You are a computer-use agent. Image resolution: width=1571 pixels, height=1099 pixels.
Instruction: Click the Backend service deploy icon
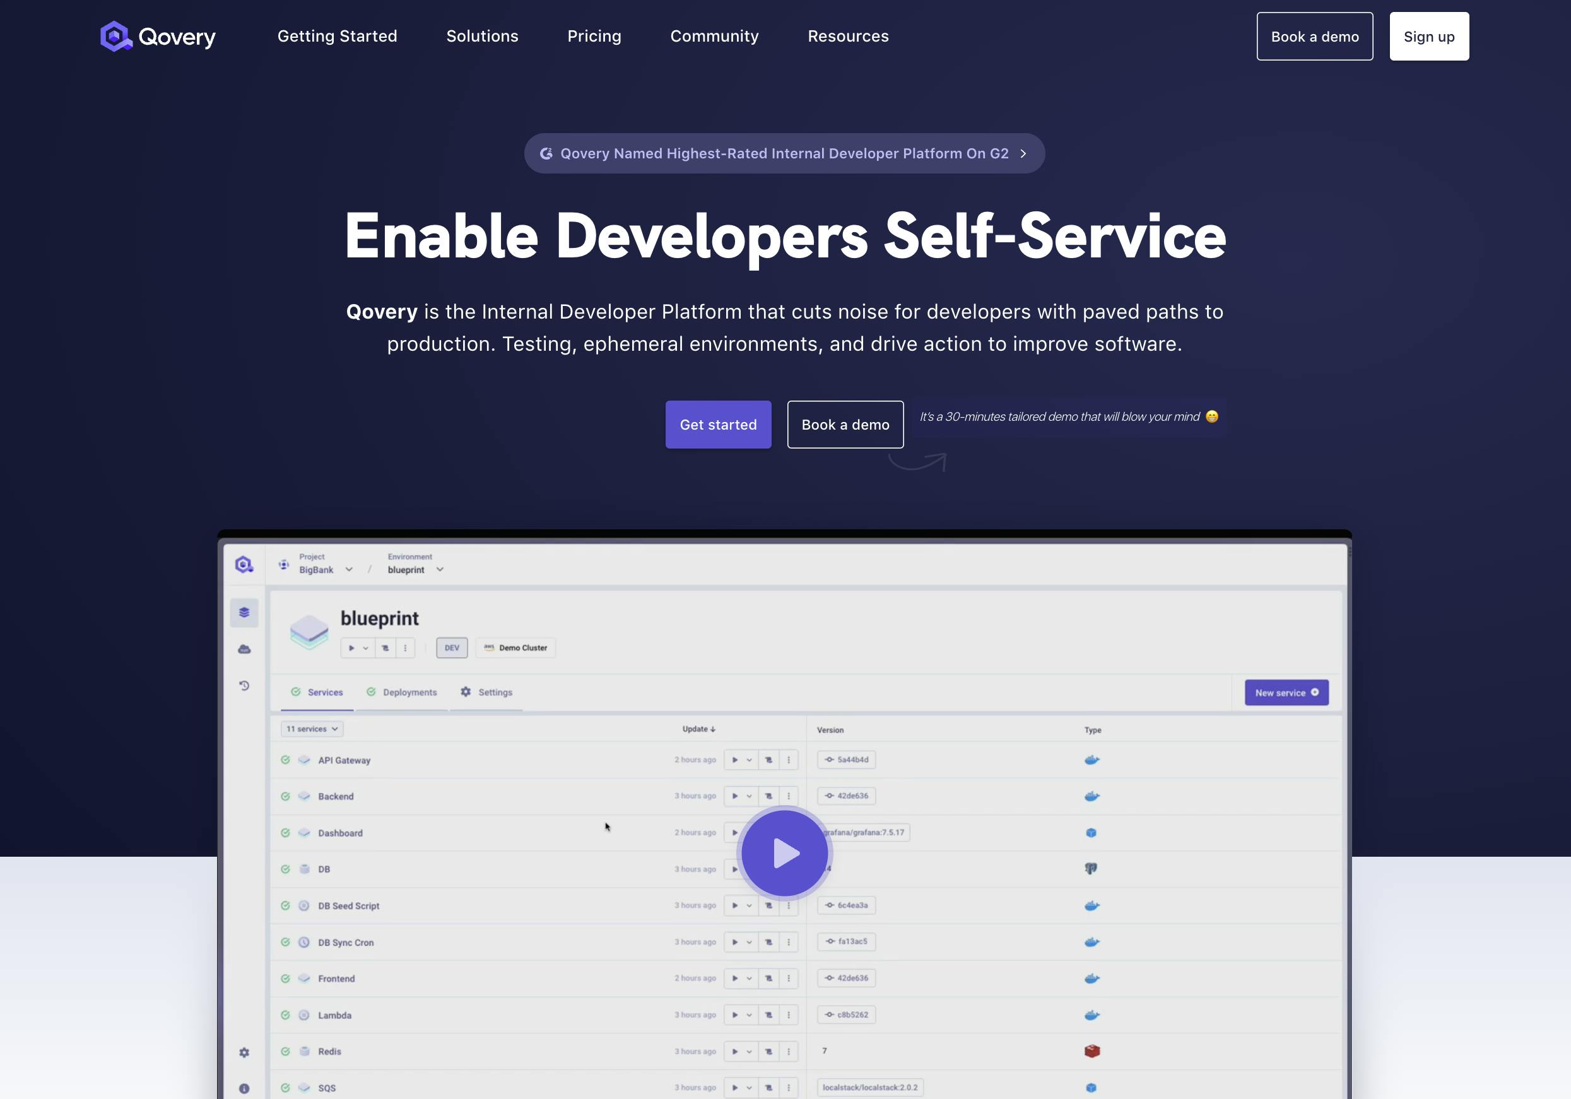tap(736, 795)
